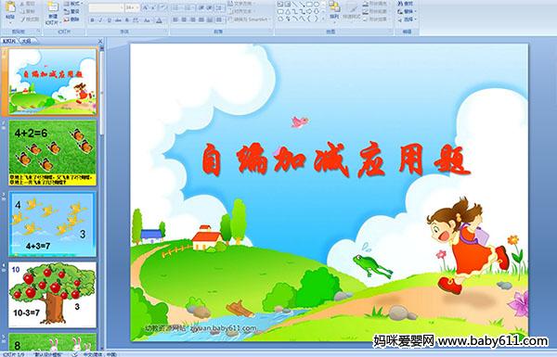Switch to the Slides tab

pos(9,41)
